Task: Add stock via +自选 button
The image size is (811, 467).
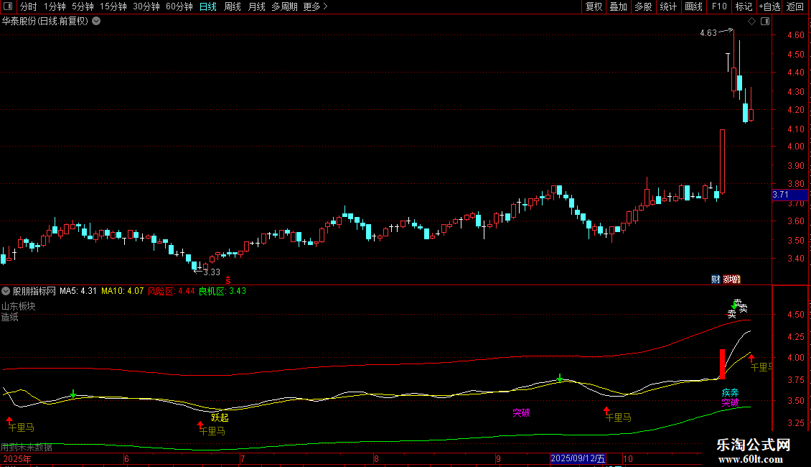Action: pos(769,6)
